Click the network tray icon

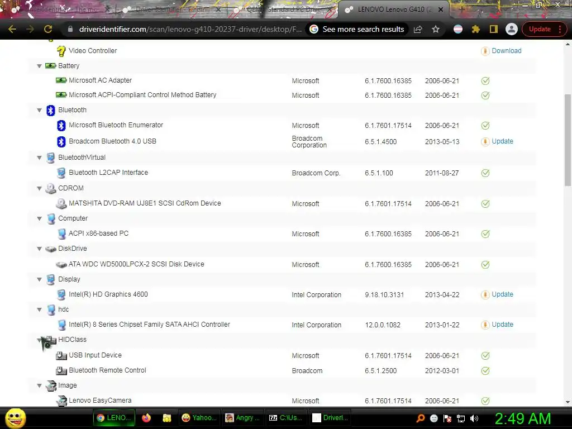(x=461, y=418)
